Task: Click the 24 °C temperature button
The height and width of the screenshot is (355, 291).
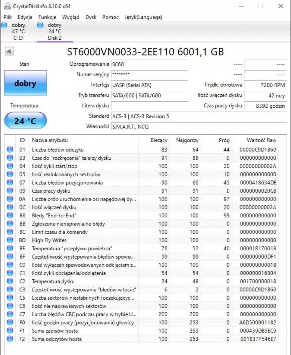Action: (25, 120)
